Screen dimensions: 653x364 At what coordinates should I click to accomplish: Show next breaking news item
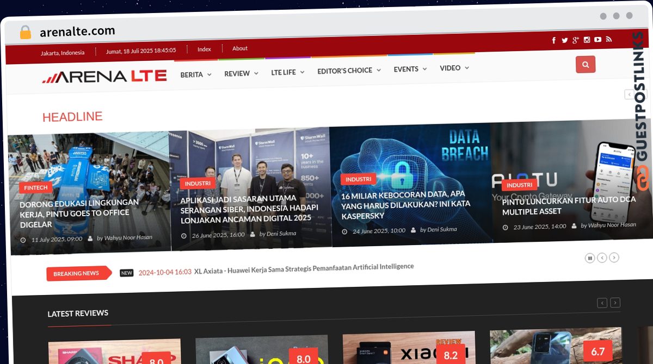coord(614,258)
